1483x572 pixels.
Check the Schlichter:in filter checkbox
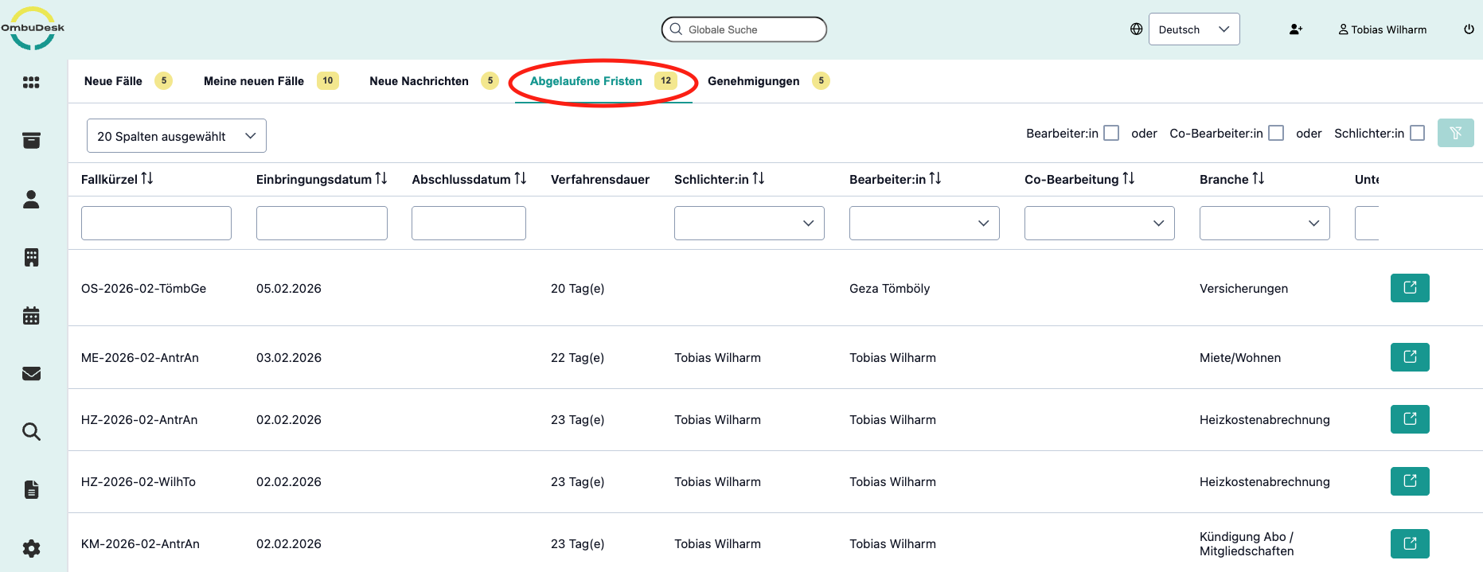[x=1417, y=133]
